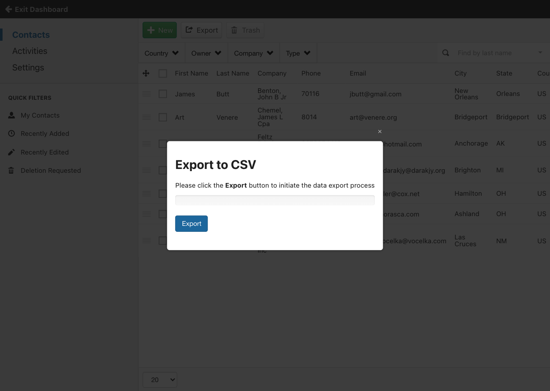Click the Export button in the dialog
The image size is (550, 391).
[191, 224]
